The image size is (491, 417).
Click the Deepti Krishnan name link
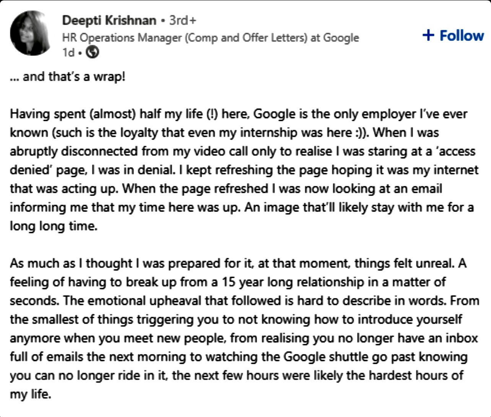click(x=109, y=20)
